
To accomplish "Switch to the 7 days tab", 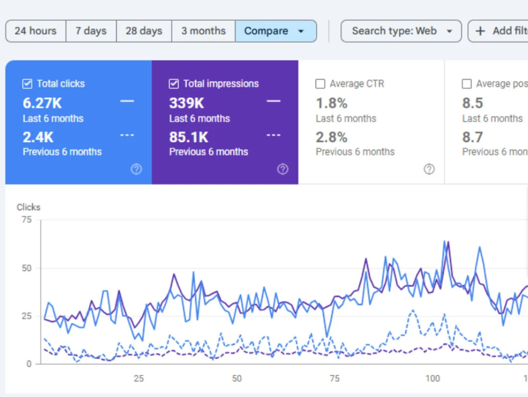I will (91, 31).
